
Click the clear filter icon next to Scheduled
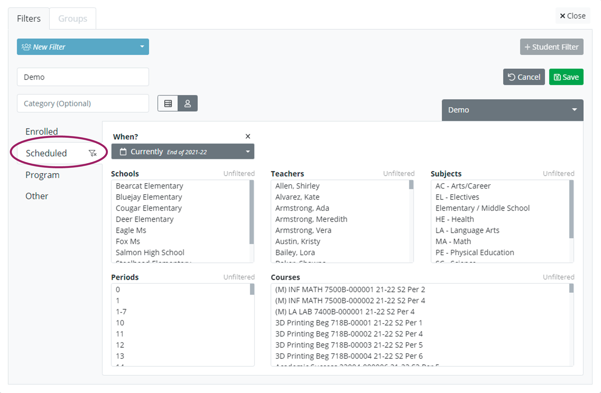92,153
